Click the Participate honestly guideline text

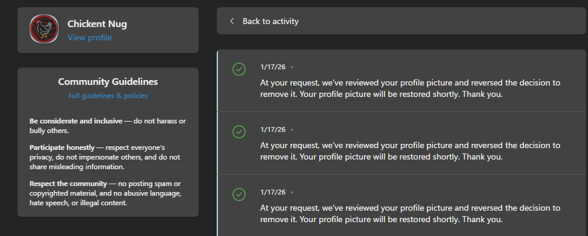pos(105,157)
